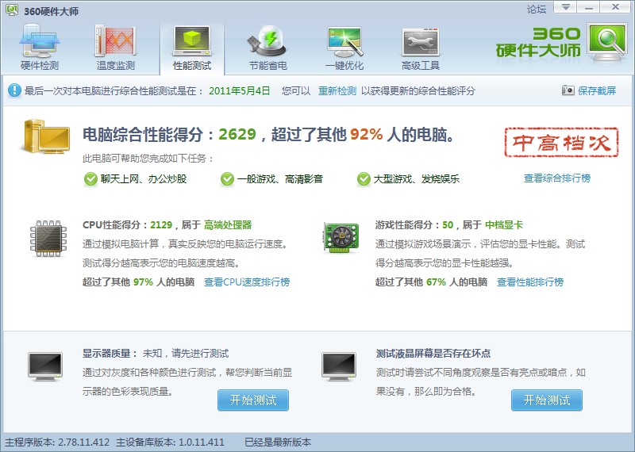Click the 67% game percentile text

436,282
